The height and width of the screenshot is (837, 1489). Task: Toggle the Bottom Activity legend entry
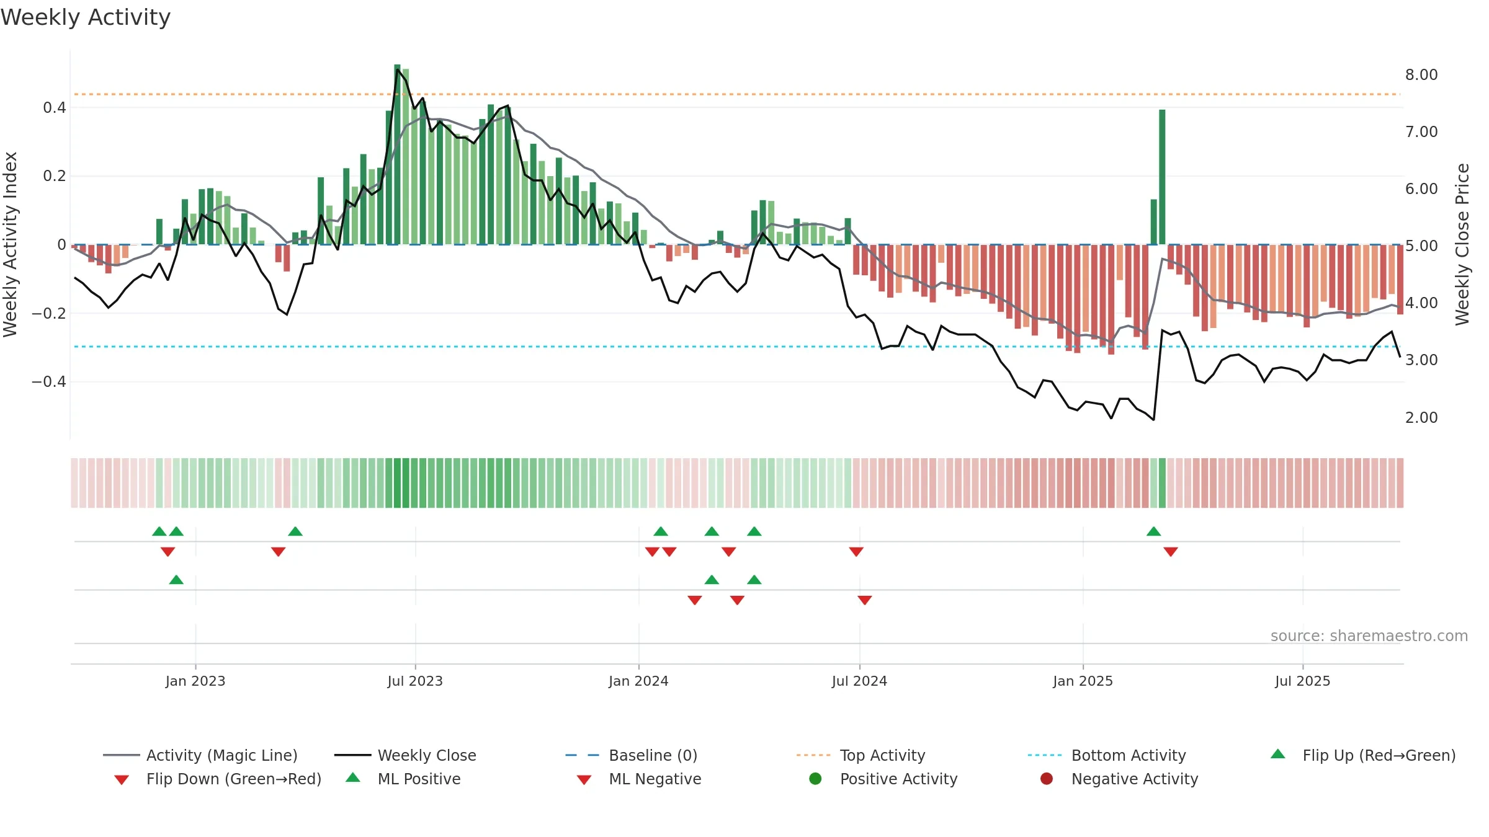tap(1107, 755)
